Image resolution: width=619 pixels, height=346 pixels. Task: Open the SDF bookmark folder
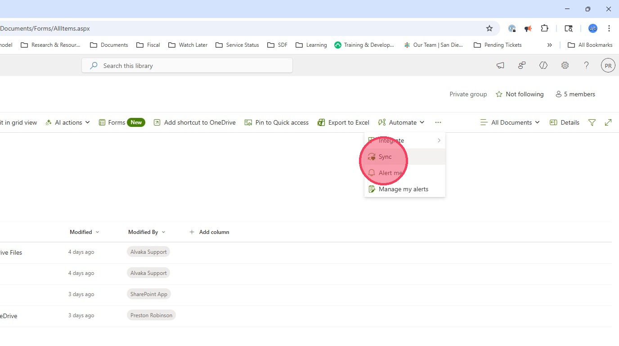point(278,45)
